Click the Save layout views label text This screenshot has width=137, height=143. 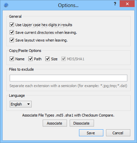(41, 40)
